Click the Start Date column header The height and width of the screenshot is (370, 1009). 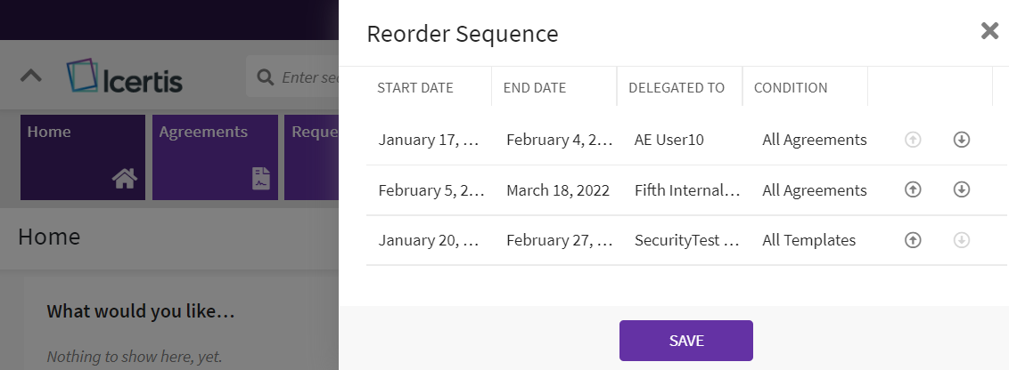[x=415, y=88]
